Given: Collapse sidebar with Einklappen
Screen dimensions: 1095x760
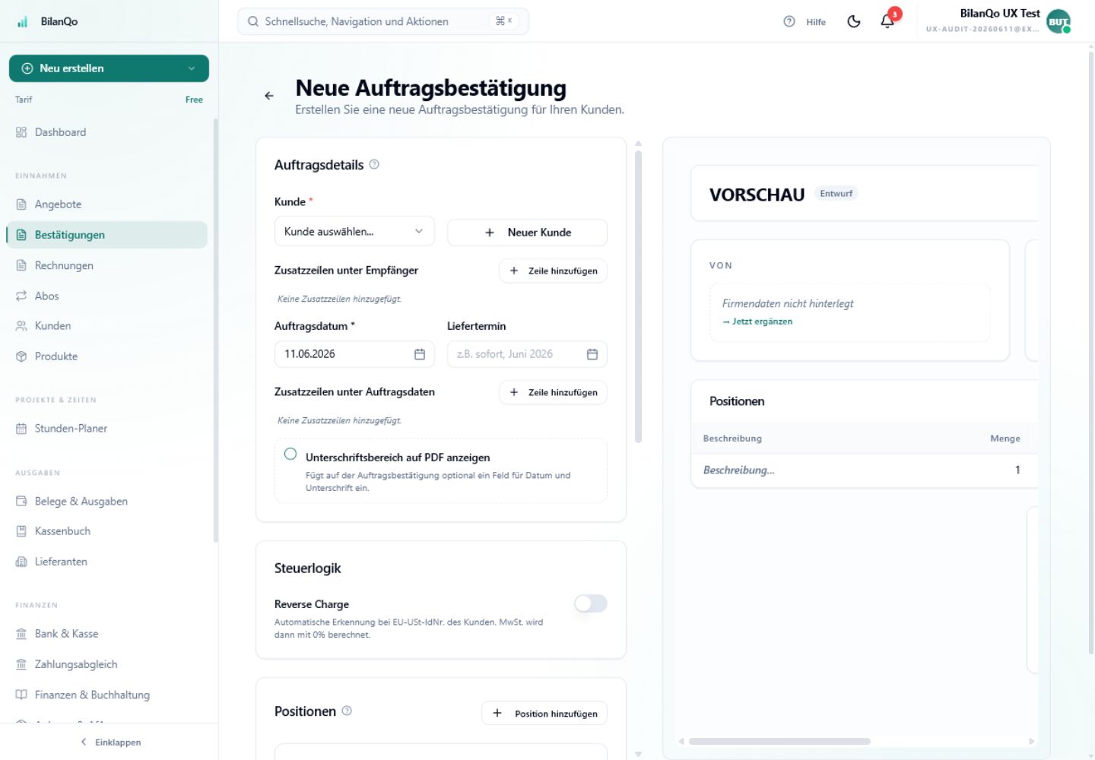Looking at the screenshot, I should point(109,743).
